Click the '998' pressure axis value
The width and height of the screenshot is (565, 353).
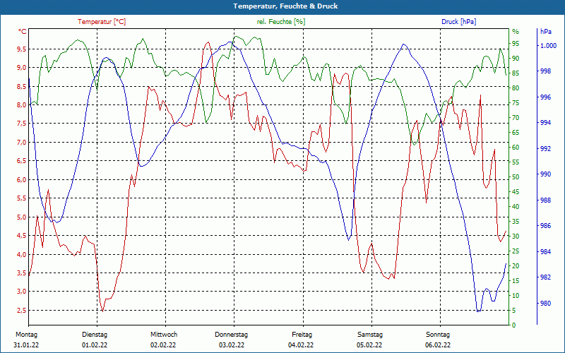tap(545, 71)
